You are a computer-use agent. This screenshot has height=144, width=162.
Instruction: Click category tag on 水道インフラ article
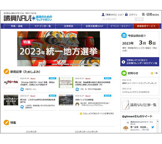point(108,96)
